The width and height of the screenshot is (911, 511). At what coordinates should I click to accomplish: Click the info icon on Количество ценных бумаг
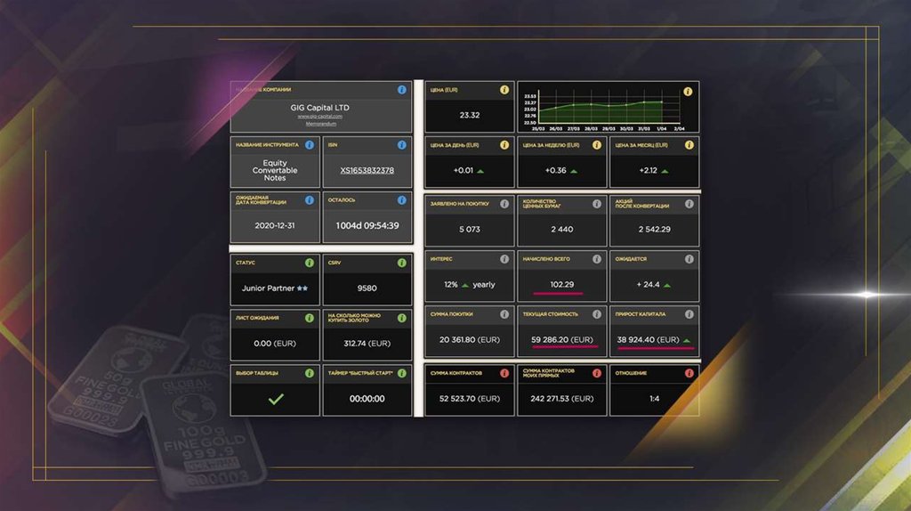(597, 204)
